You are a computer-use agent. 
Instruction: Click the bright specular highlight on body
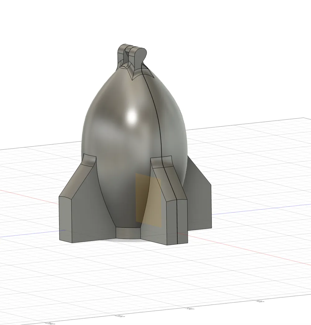pos(132,116)
